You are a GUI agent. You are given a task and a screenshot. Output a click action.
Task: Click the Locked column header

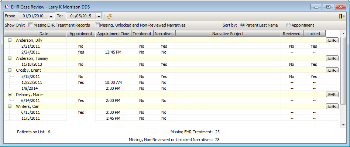click(x=314, y=34)
